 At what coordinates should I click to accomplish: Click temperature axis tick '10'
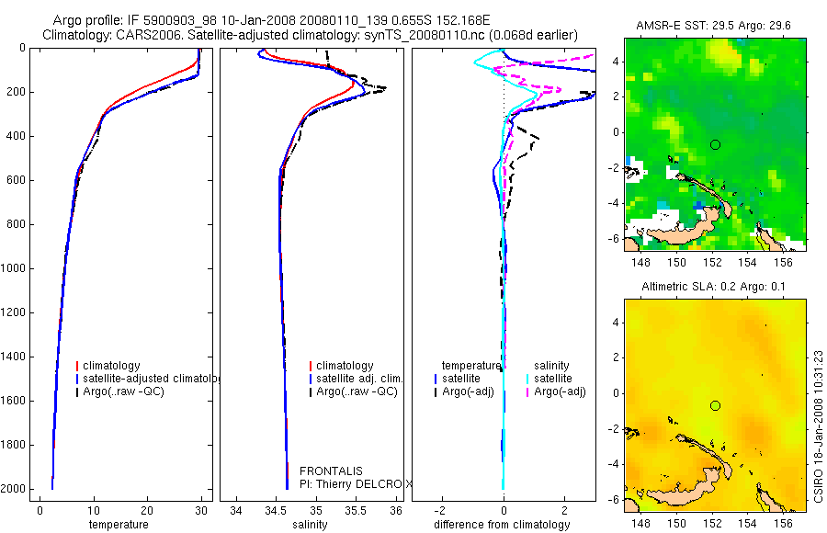coord(94,511)
